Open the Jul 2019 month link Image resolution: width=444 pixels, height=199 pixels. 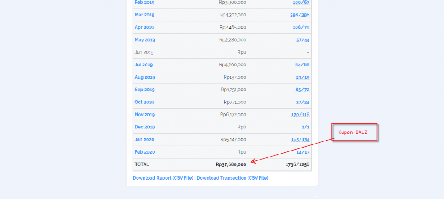point(144,65)
